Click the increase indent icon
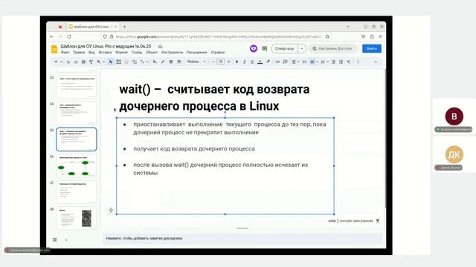 point(341,62)
